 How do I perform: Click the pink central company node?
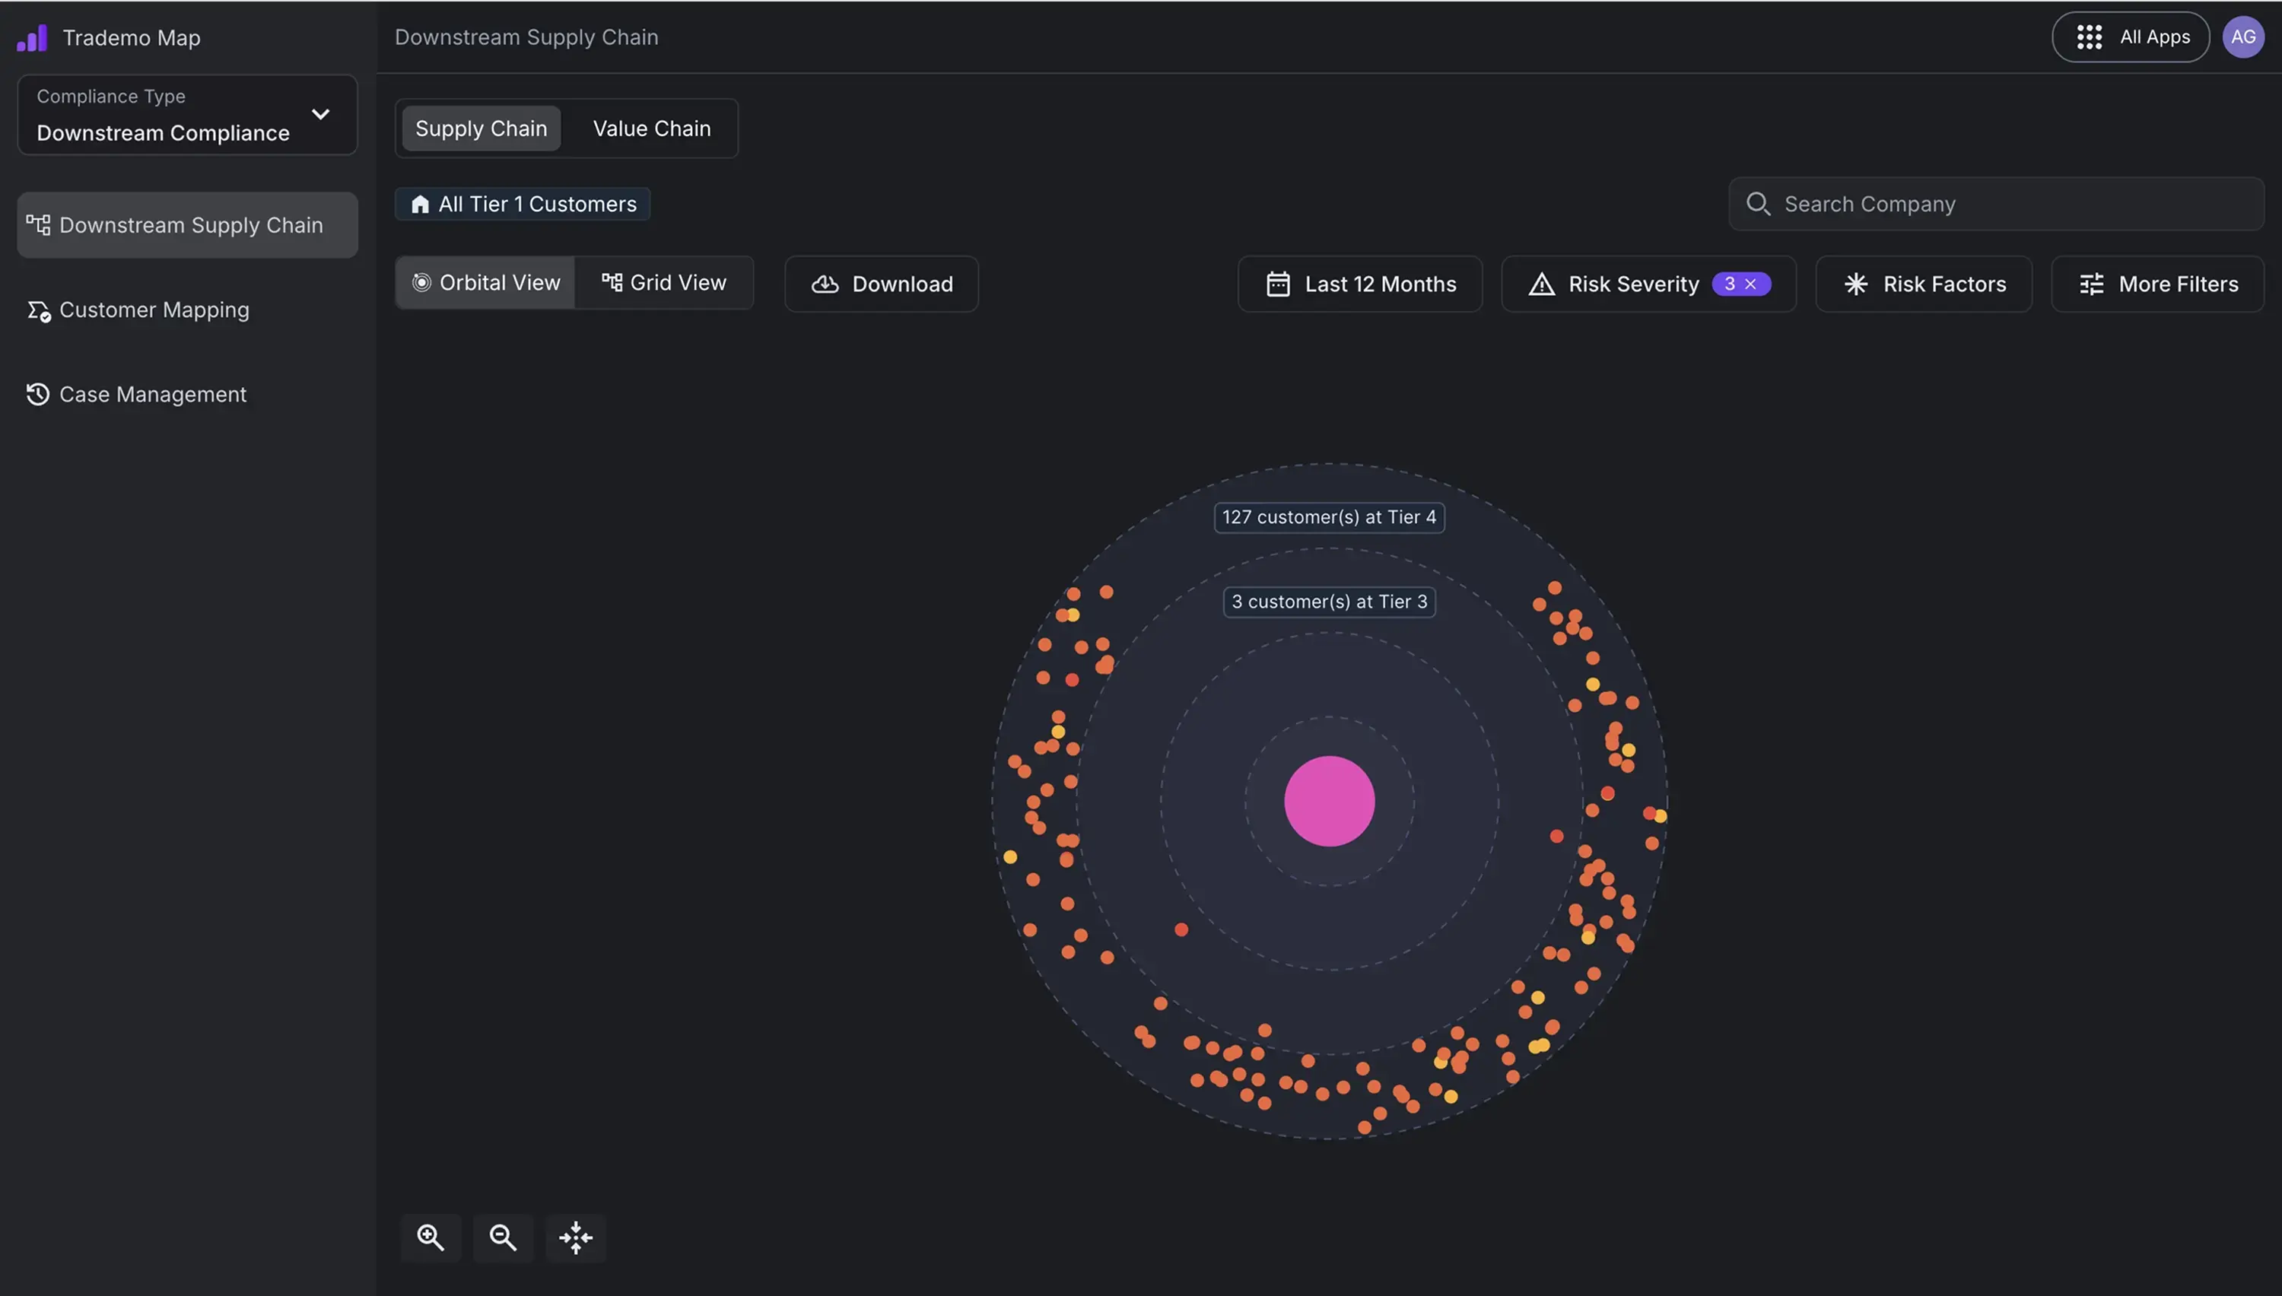point(1330,801)
